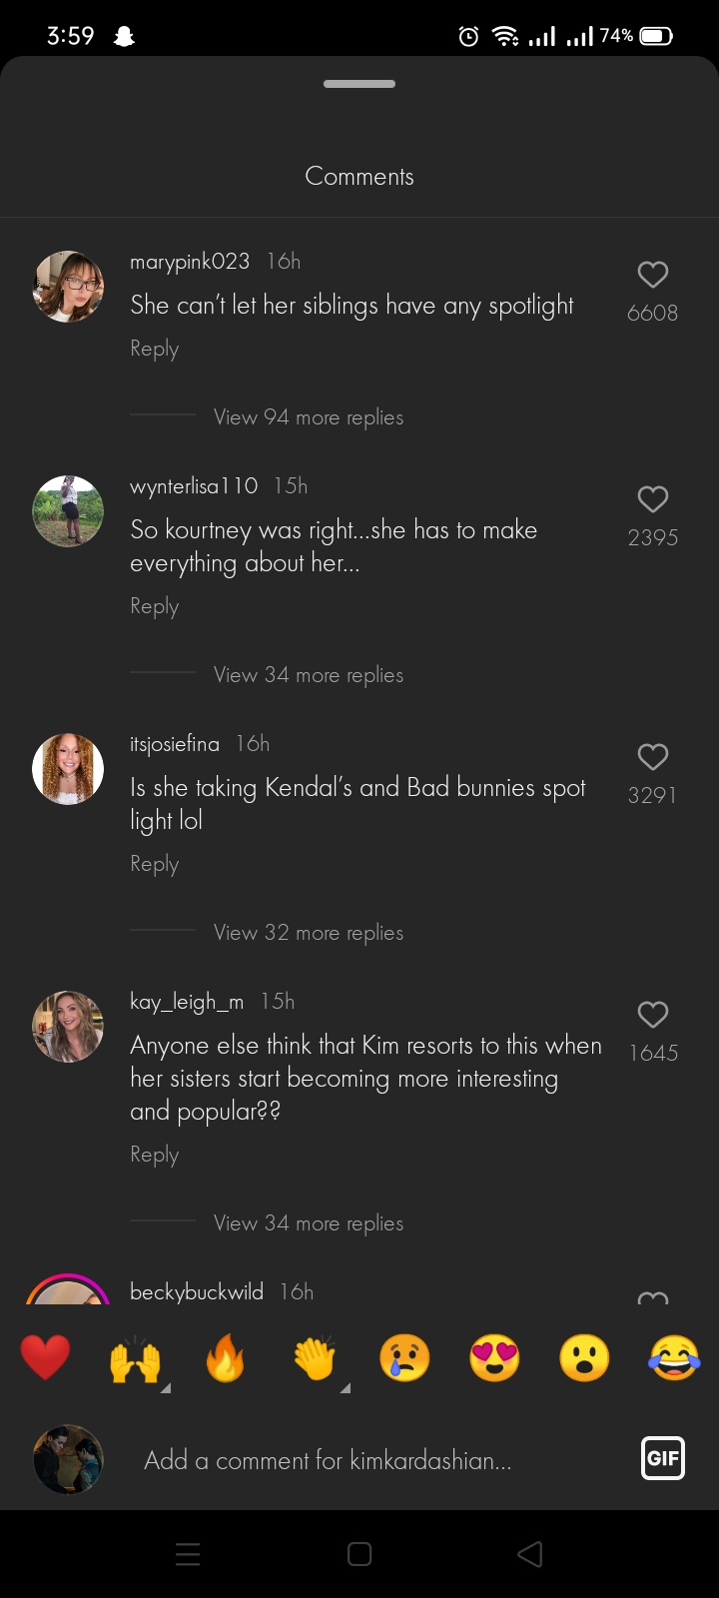Reply to marypink023's comment
Viewport: 719px width, 1598px height.
[154, 349]
